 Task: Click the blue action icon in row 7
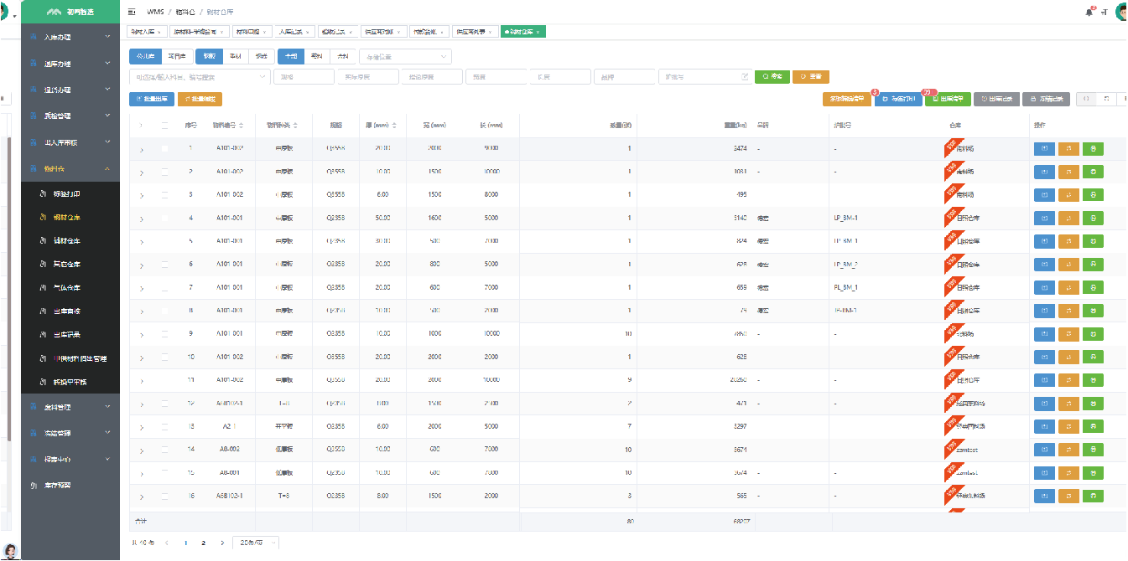(1044, 288)
